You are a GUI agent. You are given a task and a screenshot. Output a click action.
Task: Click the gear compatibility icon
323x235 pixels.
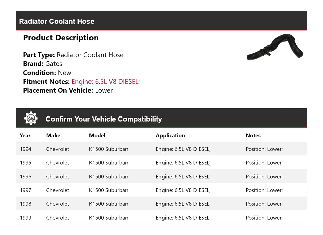click(31, 119)
